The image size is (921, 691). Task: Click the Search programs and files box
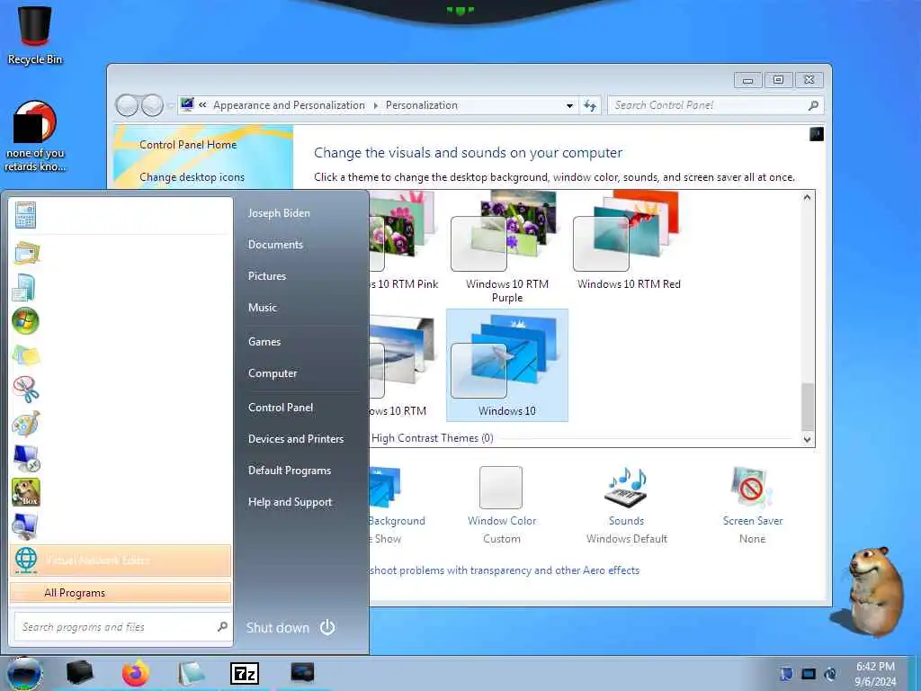tap(123, 627)
